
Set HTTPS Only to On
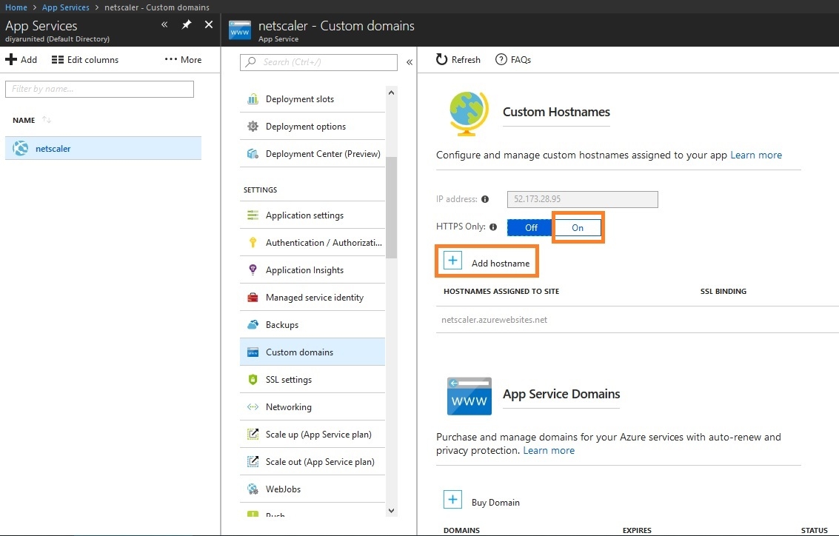(x=578, y=227)
